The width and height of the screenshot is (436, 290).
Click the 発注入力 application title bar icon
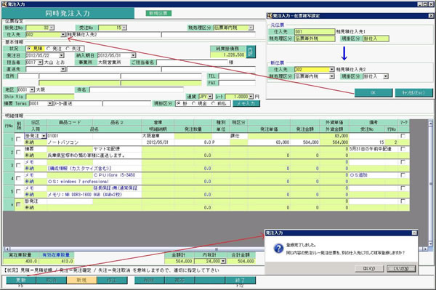coord(4,4)
